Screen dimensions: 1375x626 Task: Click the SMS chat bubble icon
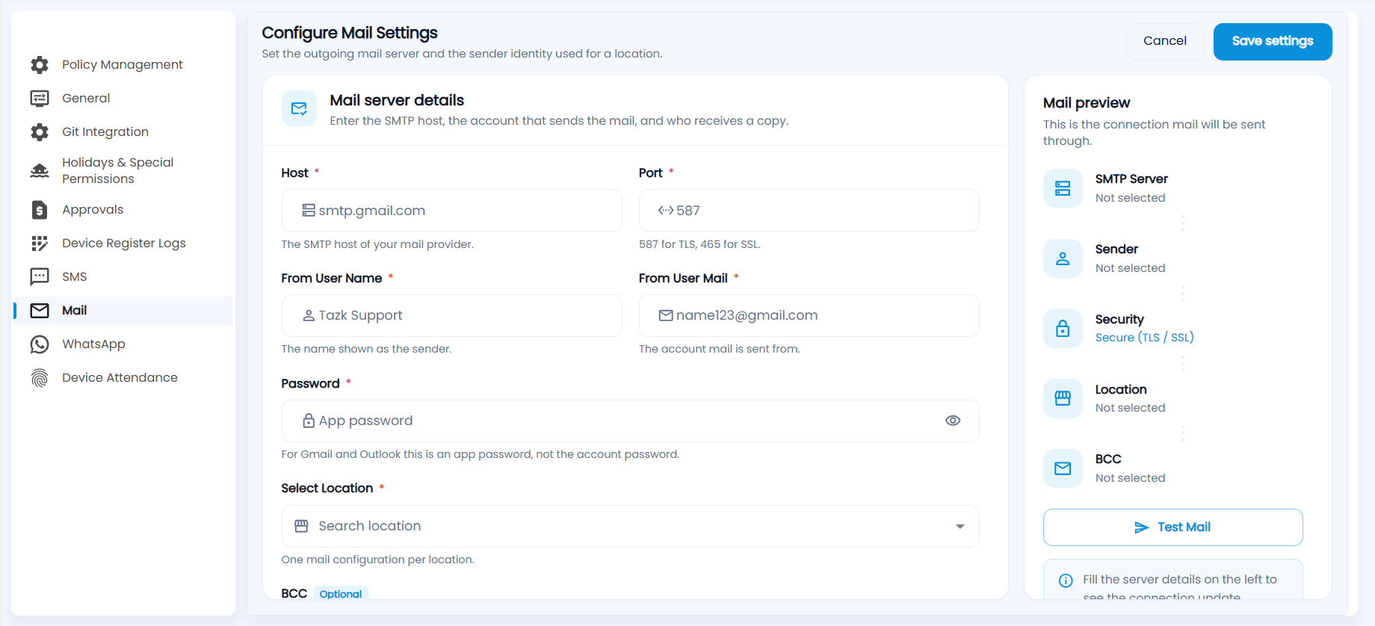(x=40, y=277)
